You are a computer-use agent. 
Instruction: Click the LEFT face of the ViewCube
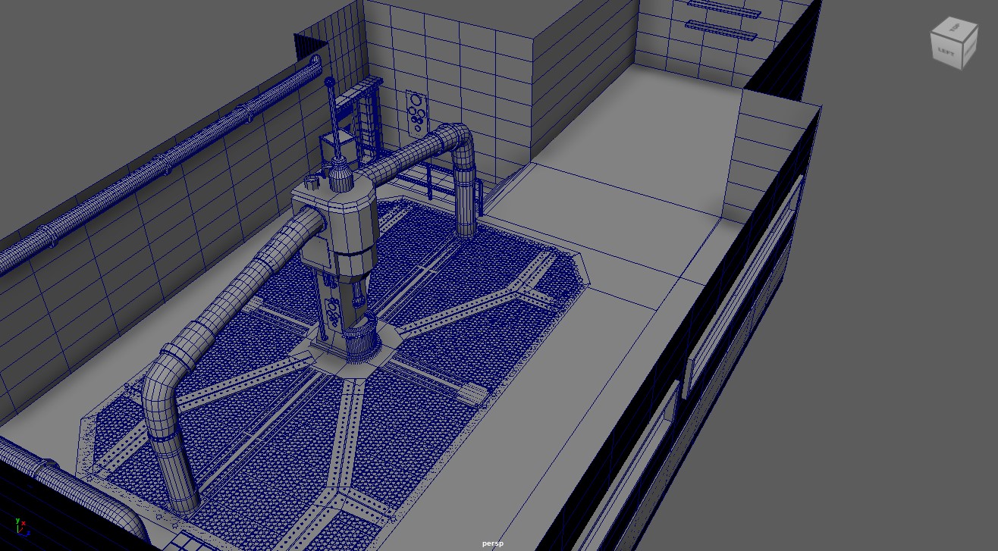click(x=946, y=52)
